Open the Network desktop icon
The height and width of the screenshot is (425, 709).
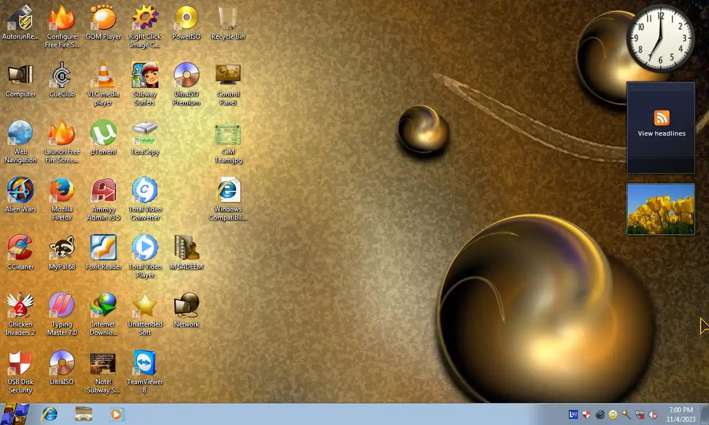click(x=186, y=310)
